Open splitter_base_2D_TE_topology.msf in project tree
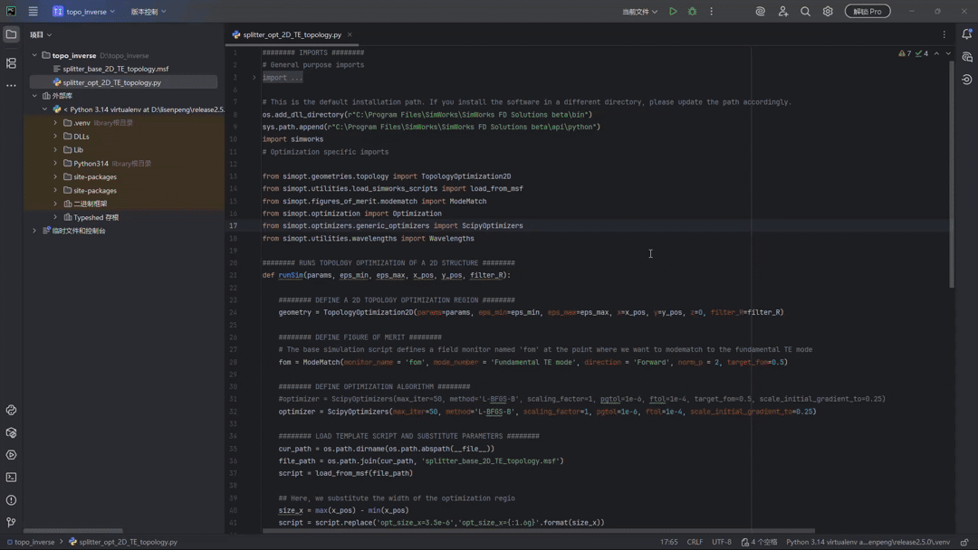The height and width of the screenshot is (550, 978). click(115, 69)
